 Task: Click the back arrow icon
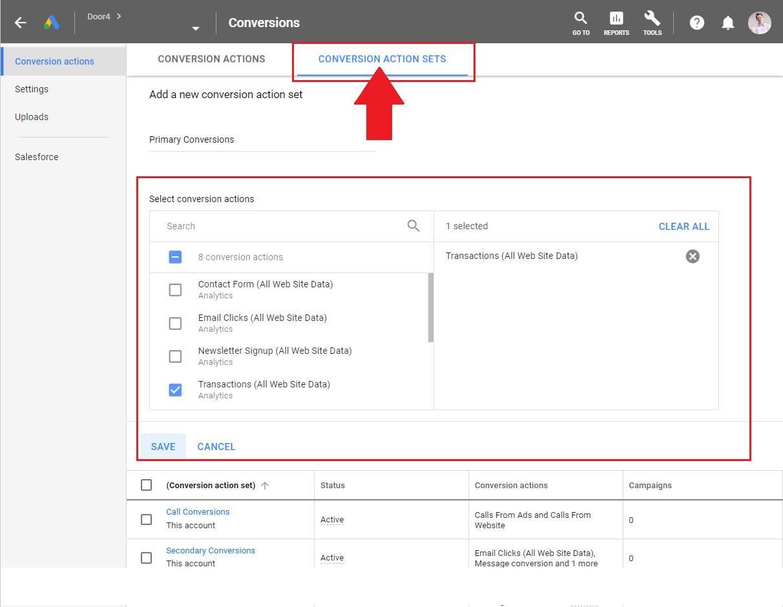(x=21, y=23)
